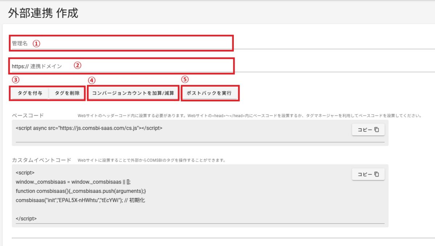Click the circled number ⑤ marker

(x=185, y=80)
